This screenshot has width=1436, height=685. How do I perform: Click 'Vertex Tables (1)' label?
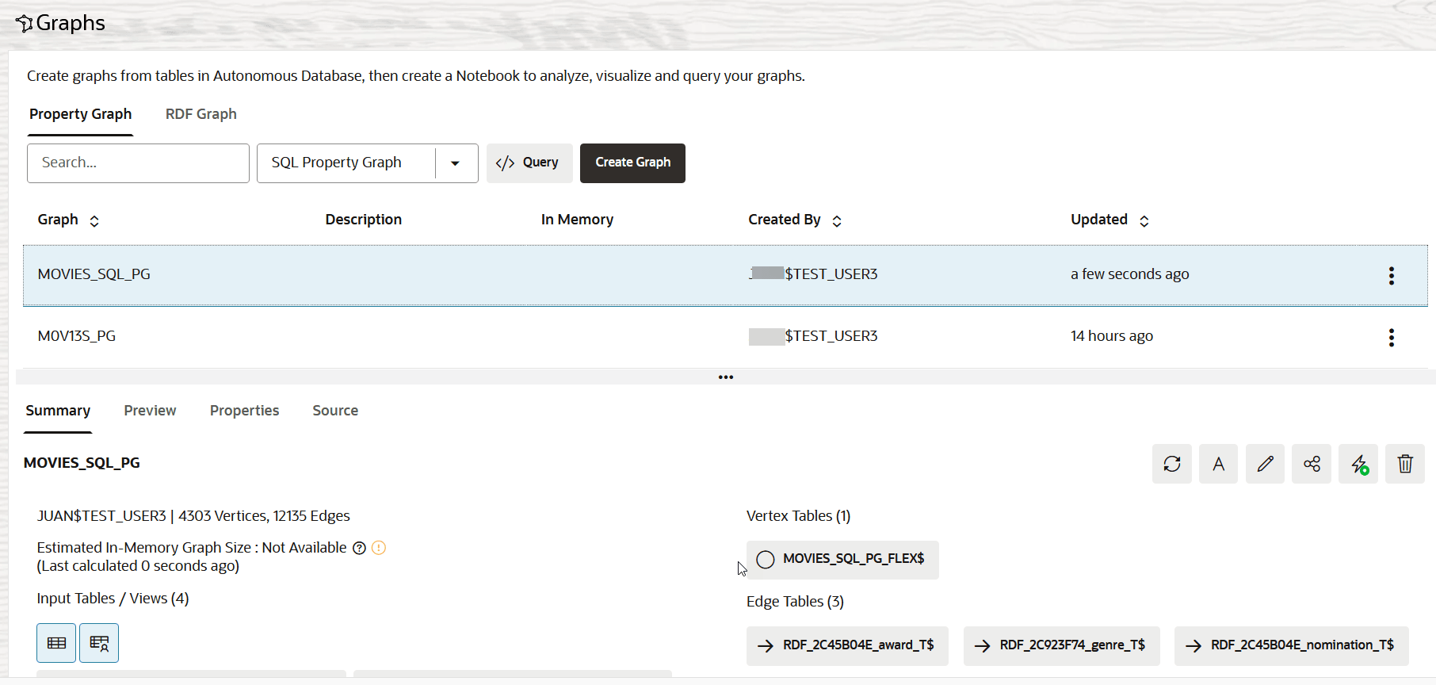[799, 516]
